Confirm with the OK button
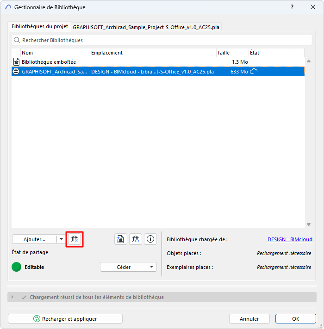 pyautogui.click(x=296, y=319)
